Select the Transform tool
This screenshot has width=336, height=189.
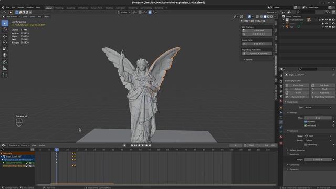pos(5,55)
